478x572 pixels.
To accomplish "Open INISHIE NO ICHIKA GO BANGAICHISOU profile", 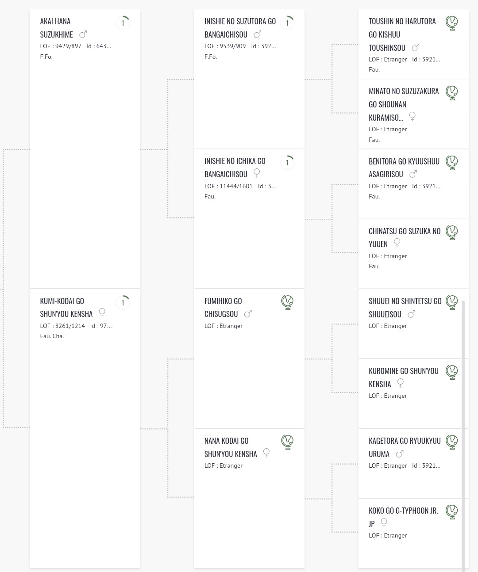I will click(x=235, y=168).
